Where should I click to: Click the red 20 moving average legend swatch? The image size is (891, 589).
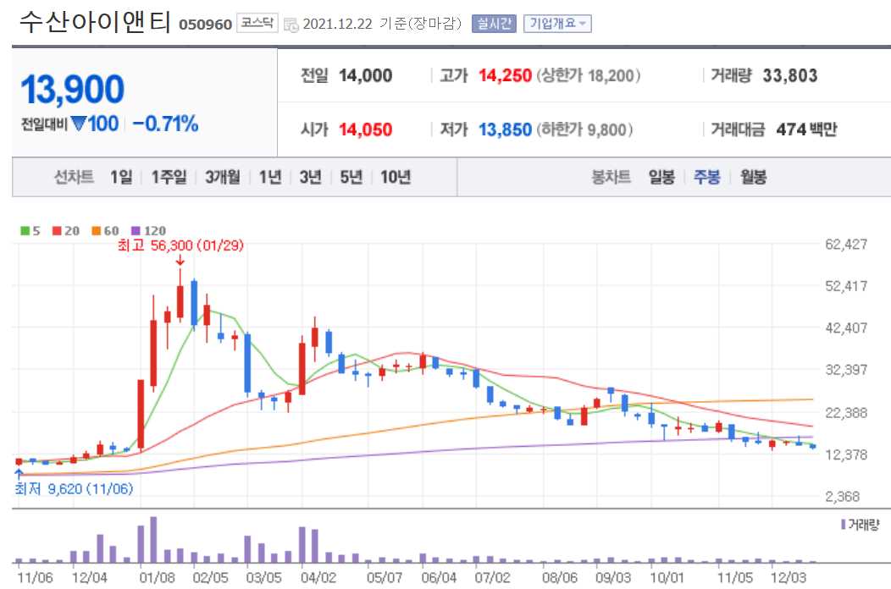point(57,230)
